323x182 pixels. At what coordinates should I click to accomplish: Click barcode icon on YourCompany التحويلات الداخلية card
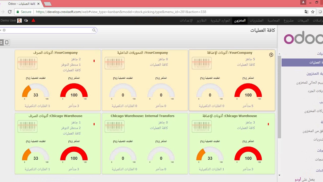[115, 63]
